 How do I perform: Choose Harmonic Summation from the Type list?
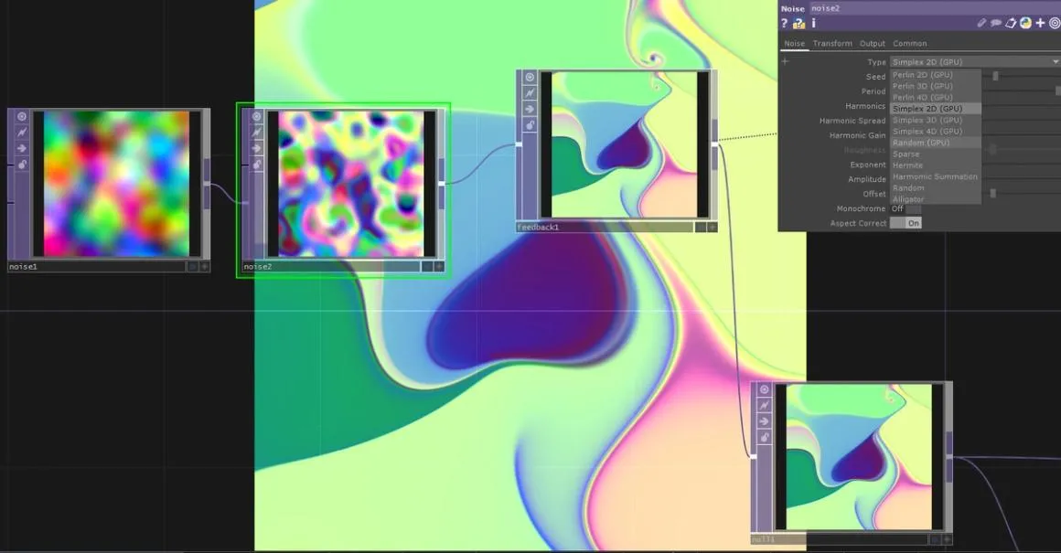[x=935, y=176]
